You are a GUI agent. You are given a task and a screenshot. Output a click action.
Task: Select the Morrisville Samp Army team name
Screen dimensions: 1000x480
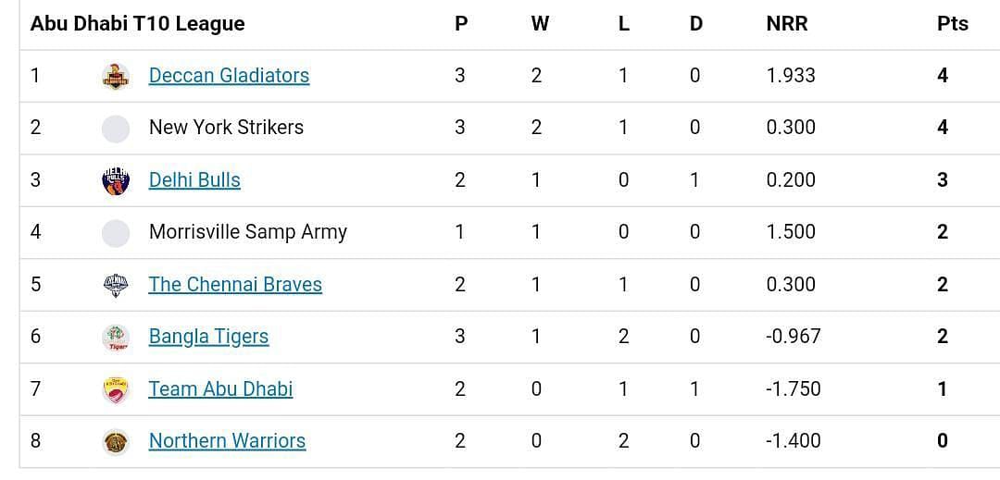click(x=248, y=232)
